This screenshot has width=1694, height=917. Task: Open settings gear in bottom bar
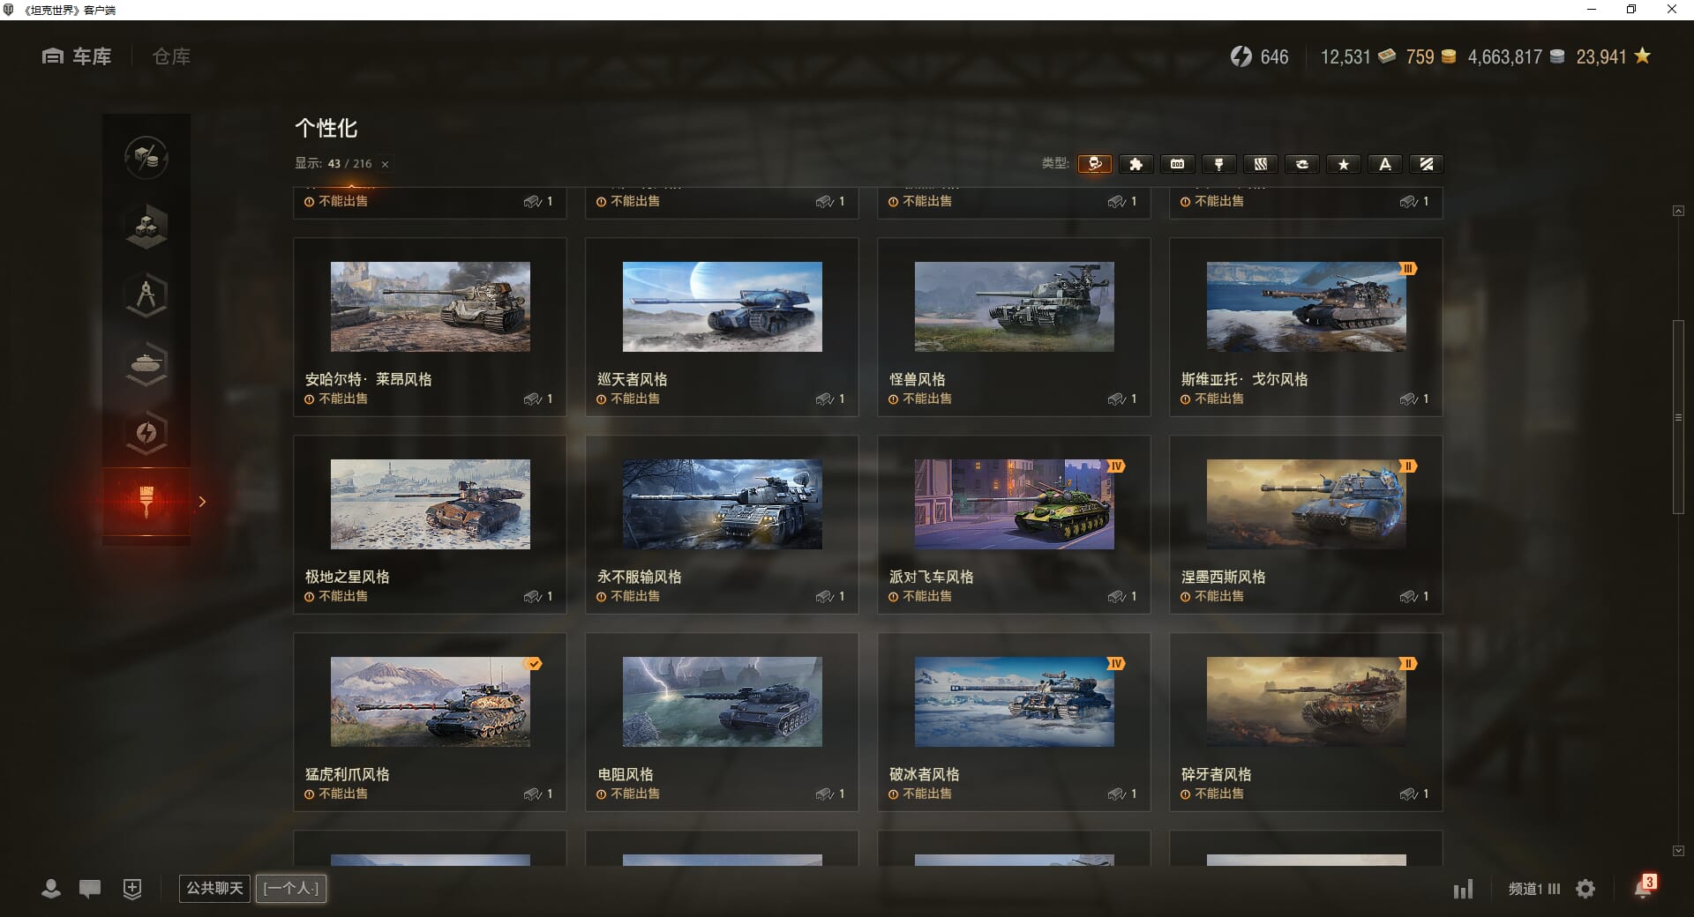pos(1585,889)
